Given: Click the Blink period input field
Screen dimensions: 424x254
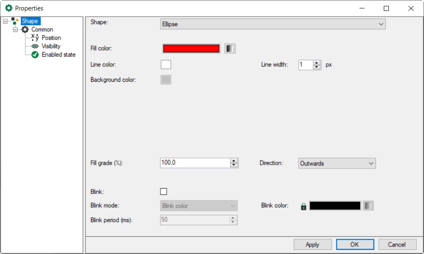Looking at the screenshot, I should point(195,220).
